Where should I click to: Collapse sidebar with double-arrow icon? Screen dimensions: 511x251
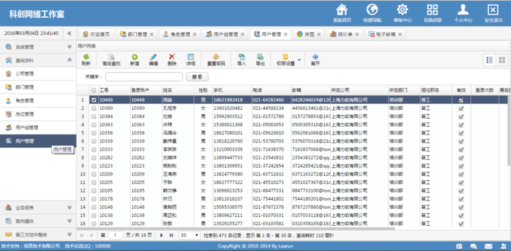click(x=69, y=33)
